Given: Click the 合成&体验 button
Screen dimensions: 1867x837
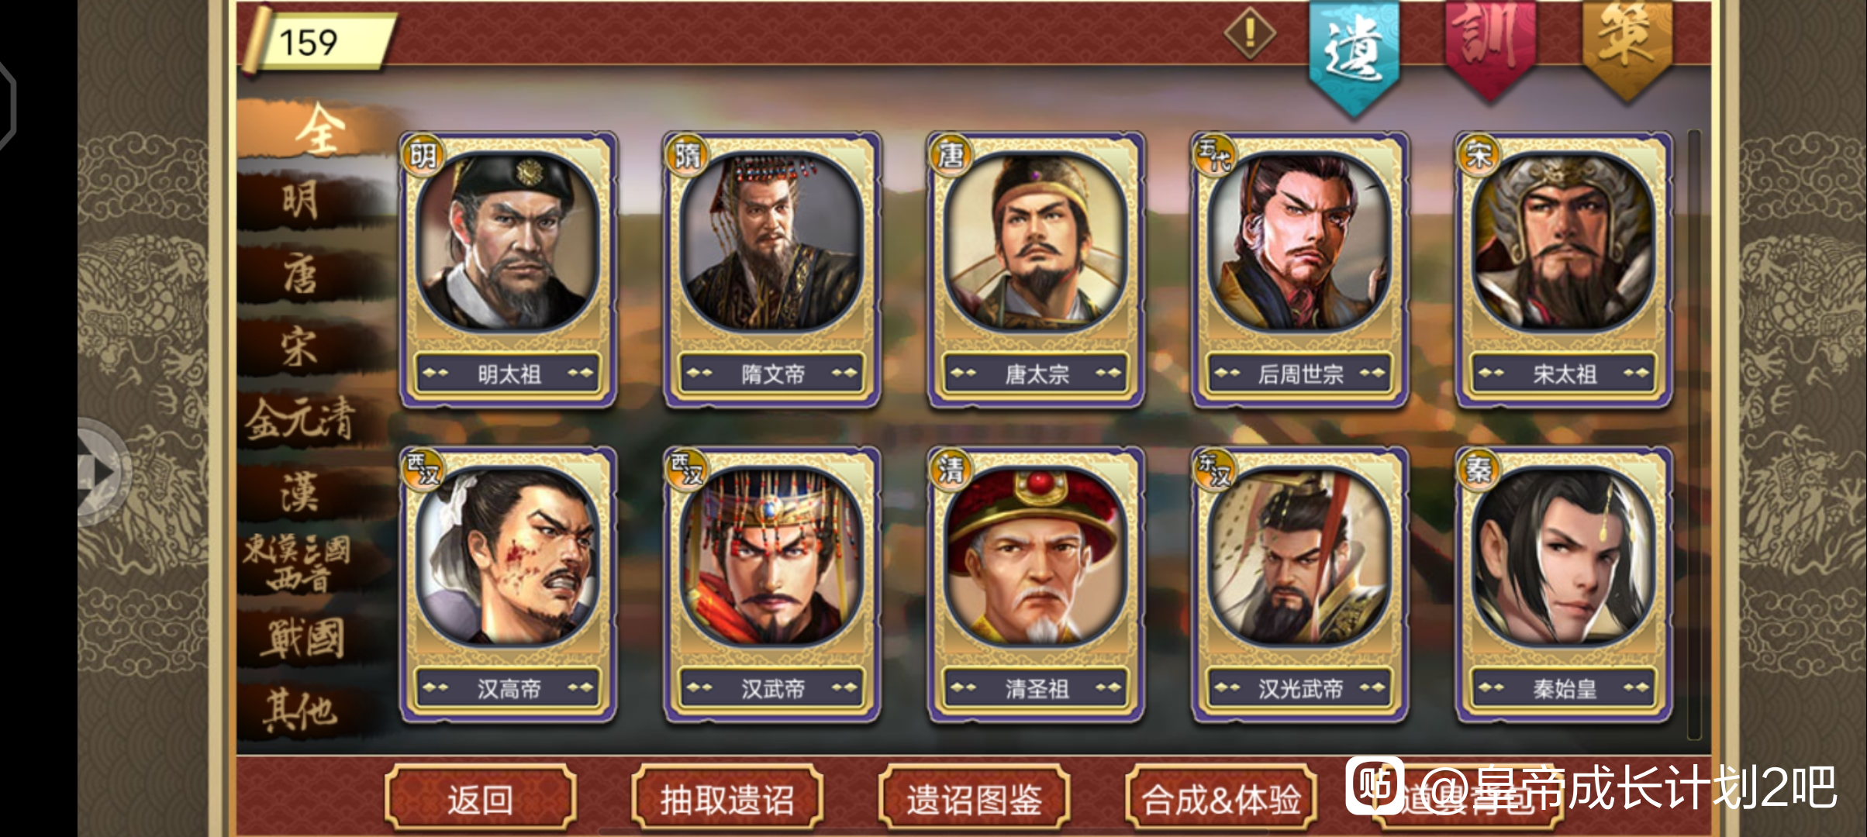Looking at the screenshot, I should point(1221,799).
